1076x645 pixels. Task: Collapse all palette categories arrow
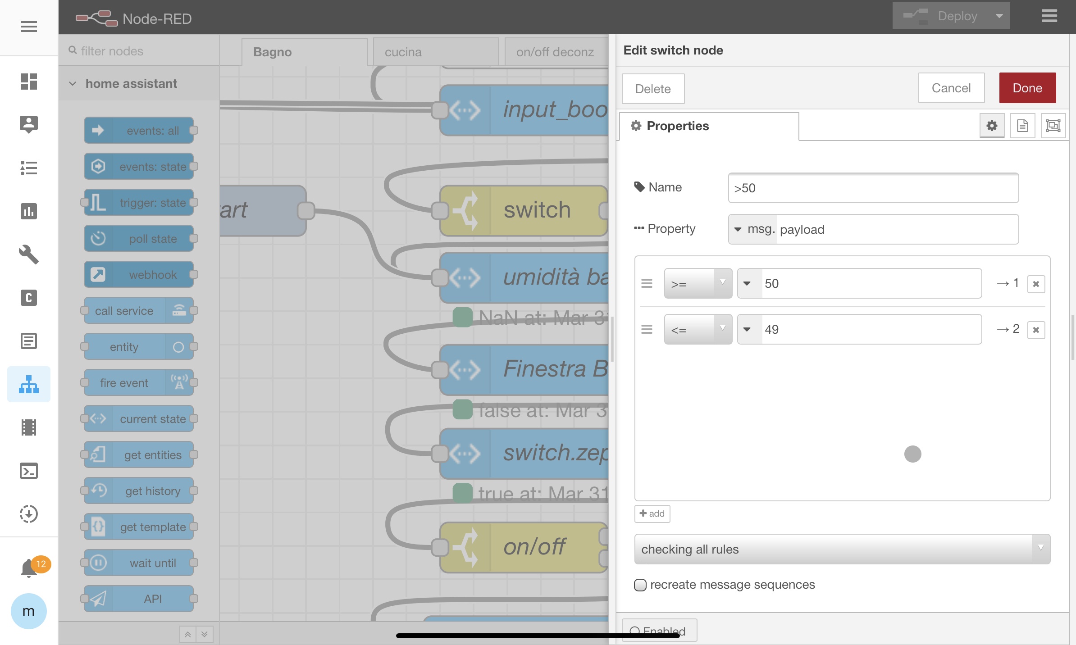(x=188, y=634)
